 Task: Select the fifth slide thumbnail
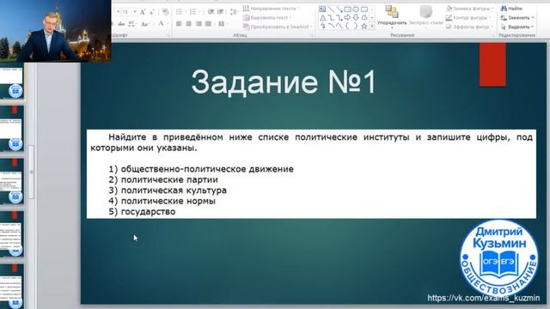pos(11,286)
